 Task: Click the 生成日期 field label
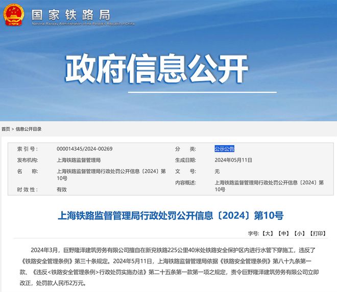(x=185, y=160)
